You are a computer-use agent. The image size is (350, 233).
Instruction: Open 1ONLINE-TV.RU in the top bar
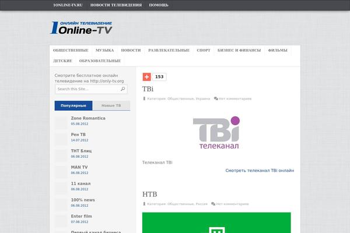click(68, 5)
